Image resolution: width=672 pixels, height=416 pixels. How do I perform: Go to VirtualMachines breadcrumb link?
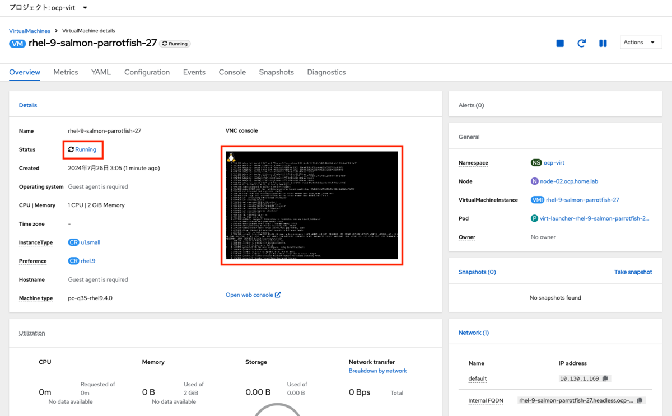tap(30, 31)
